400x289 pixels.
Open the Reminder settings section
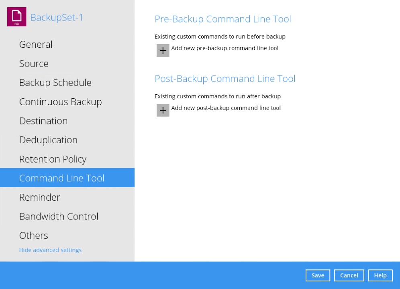coord(39,197)
